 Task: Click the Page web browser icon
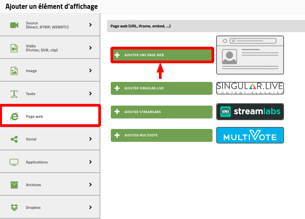[14, 116]
